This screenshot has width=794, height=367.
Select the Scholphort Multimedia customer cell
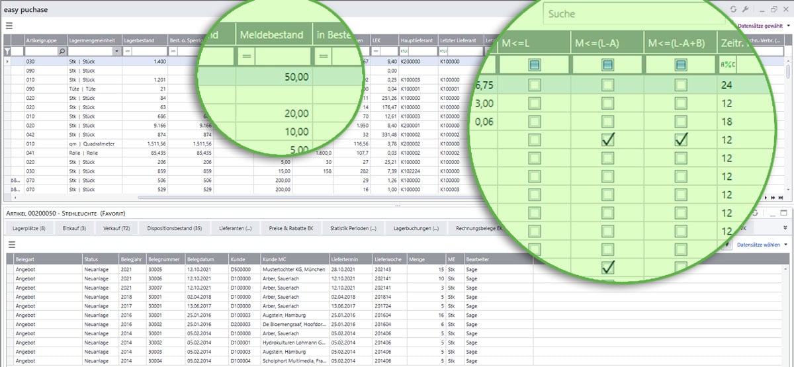(294, 362)
